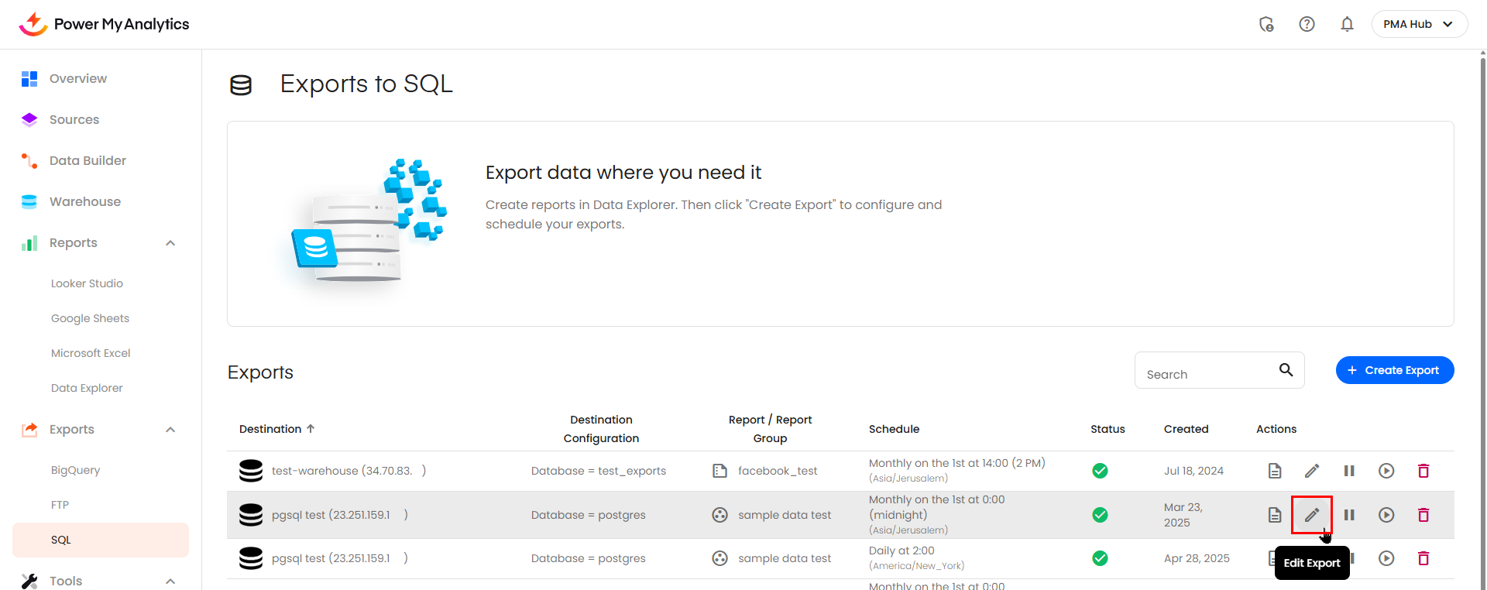This screenshot has width=1487, height=590.
Task: Click the search magnifier icon
Action: coord(1286,370)
